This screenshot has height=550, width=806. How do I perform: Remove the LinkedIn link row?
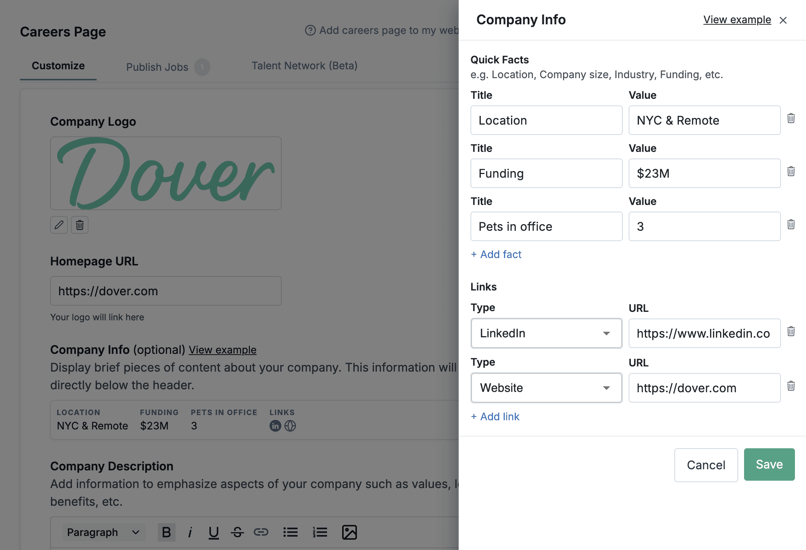[791, 331]
